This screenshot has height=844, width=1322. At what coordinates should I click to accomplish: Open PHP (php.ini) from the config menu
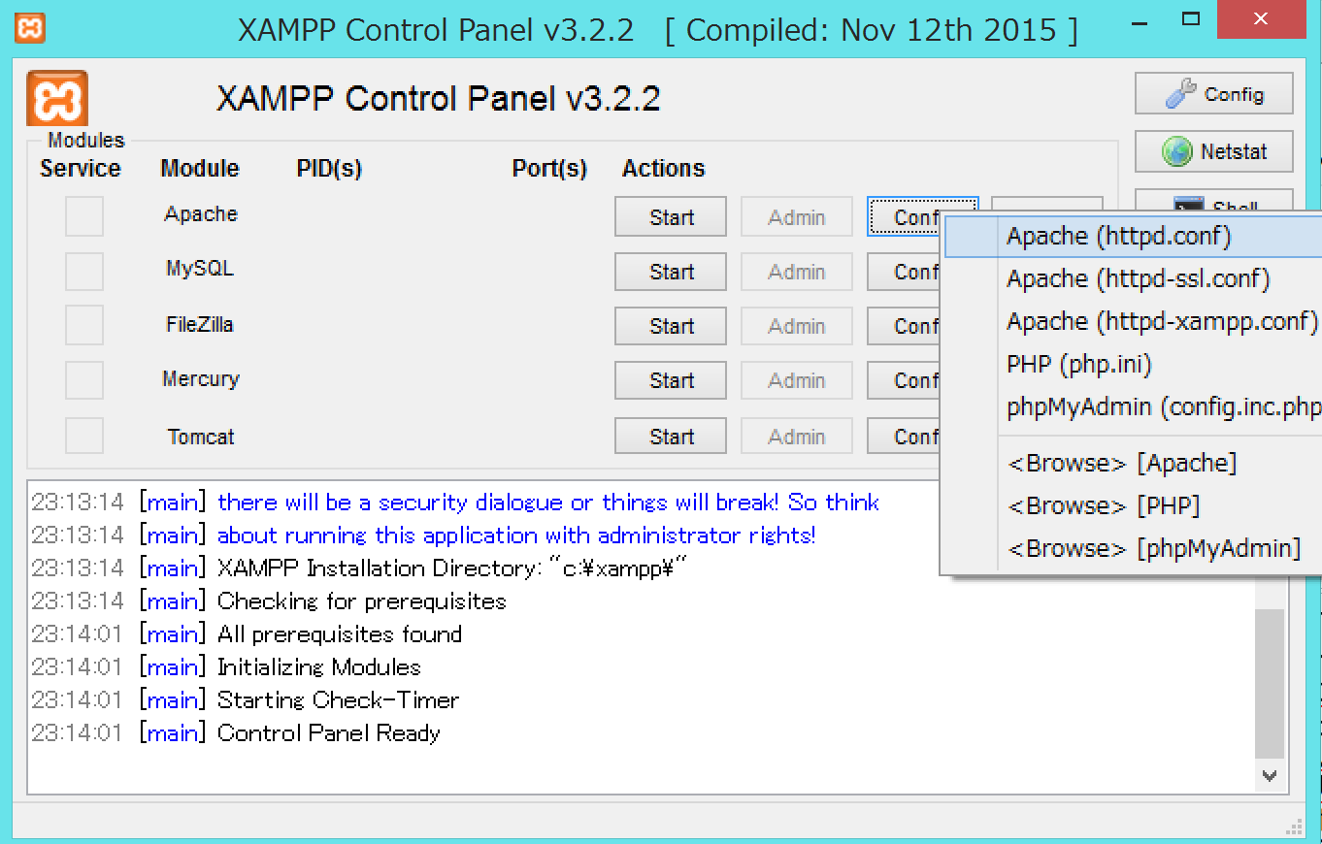tap(1077, 364)
